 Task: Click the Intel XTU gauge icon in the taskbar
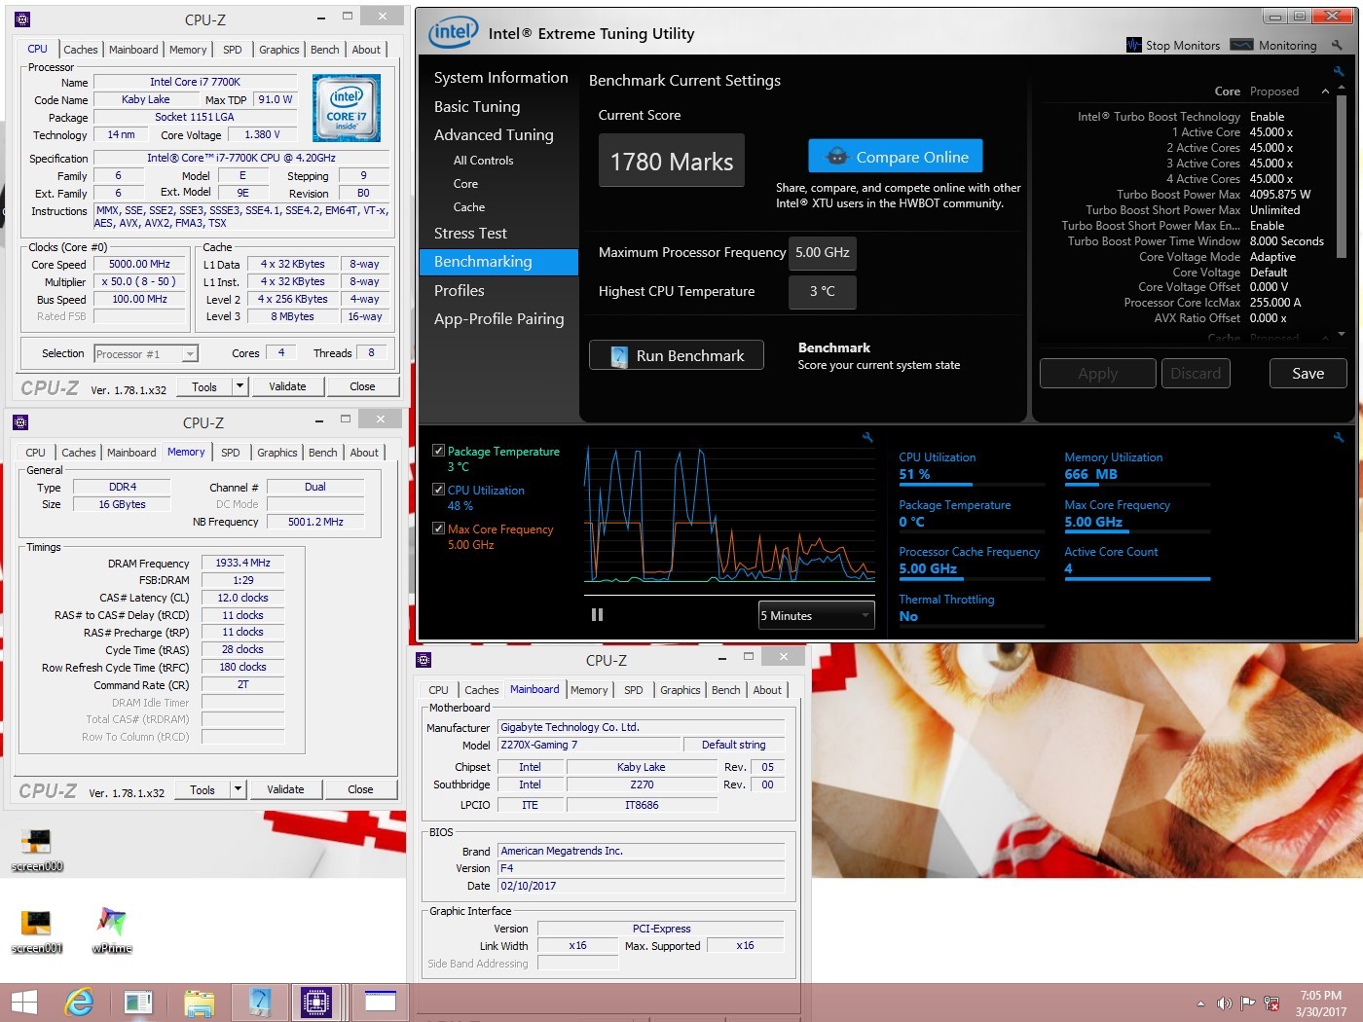point(259,1002)
